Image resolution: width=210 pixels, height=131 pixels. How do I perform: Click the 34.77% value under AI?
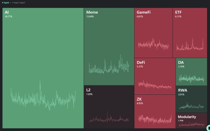[8, 17]
